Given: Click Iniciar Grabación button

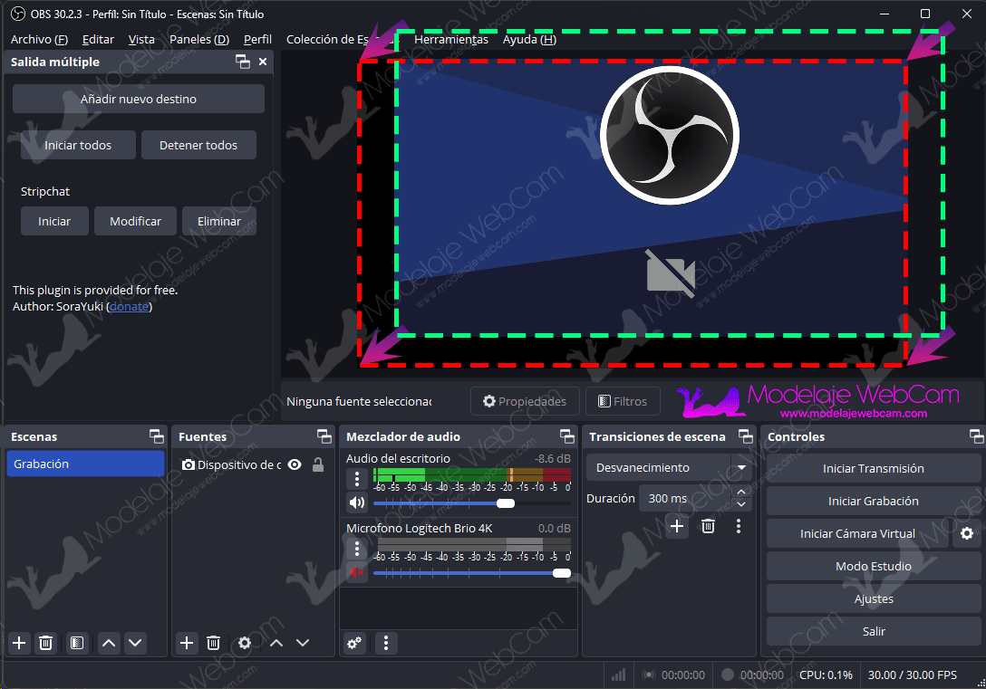Looking at the screenshot, I should (873, 501).
